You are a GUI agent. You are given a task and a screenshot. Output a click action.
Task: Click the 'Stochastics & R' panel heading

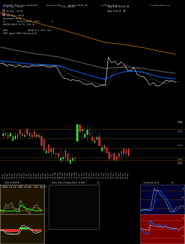pyautogui.click(x=151, y=183)
